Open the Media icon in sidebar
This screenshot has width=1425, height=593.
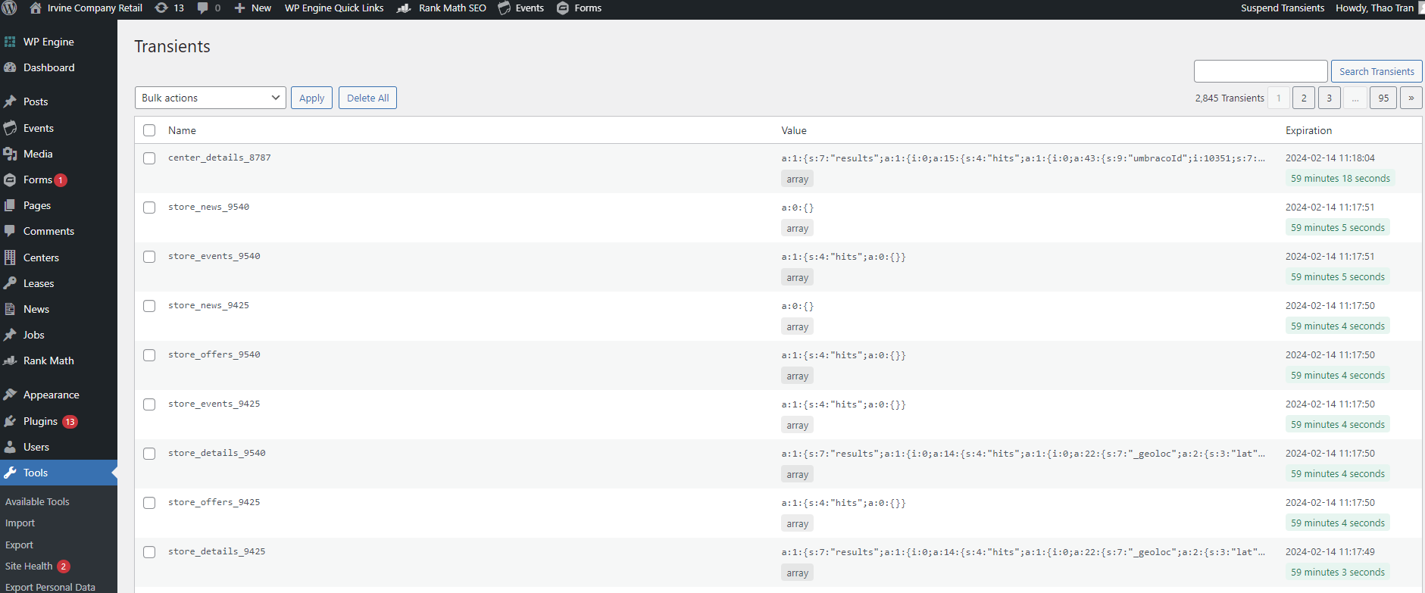[10, 154]
